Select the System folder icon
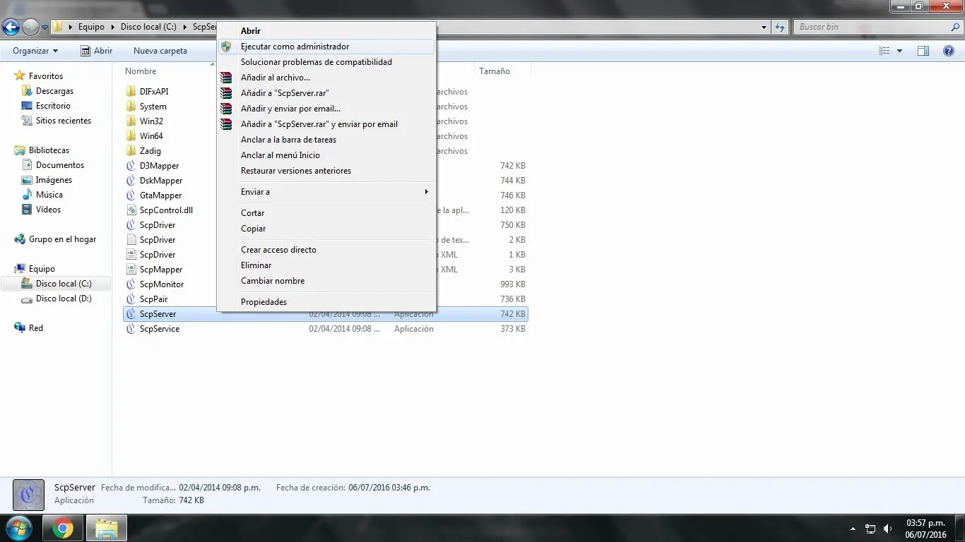965x542 pixels. 131,107
